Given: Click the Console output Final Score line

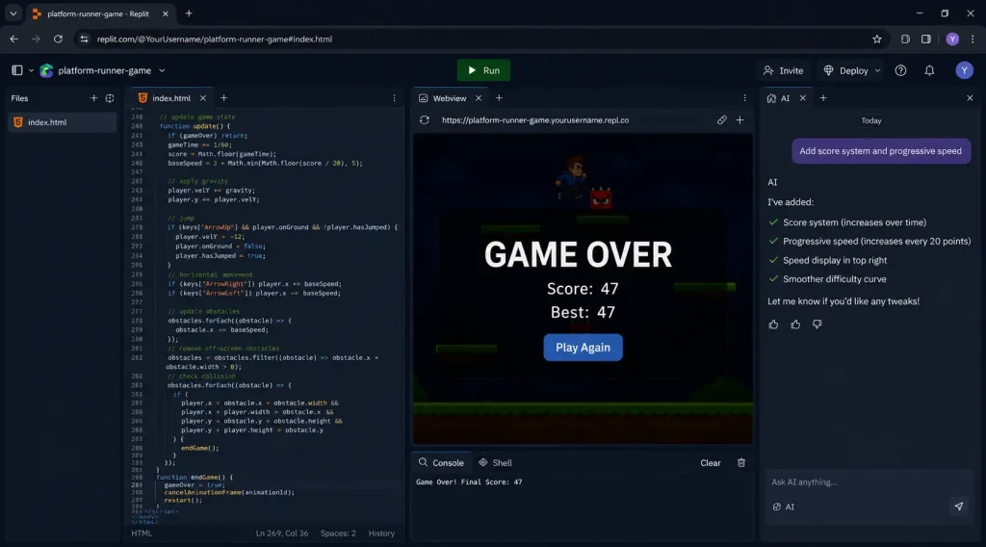Looking at the screenshot, I should tap(469, 482).
